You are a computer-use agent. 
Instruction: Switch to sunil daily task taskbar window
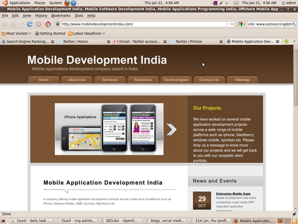click(x=32, y=221)
